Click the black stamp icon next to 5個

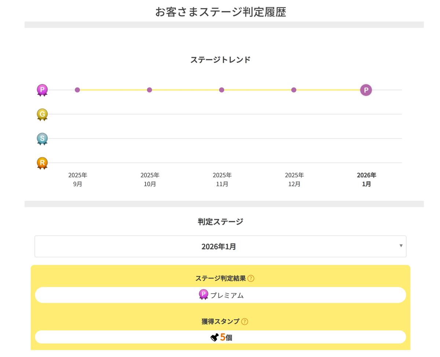pyautogui.click(x=214, y=337)
